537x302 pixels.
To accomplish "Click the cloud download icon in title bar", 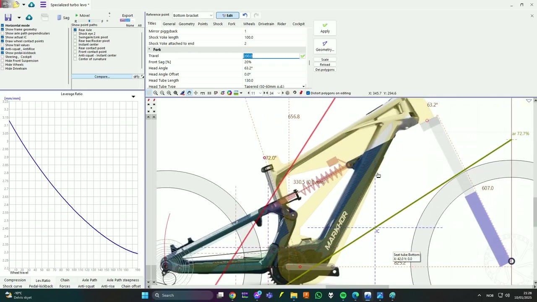I will click(31, 5).
